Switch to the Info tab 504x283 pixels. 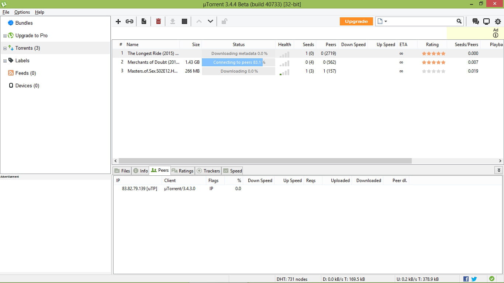(x=140, y=171)
